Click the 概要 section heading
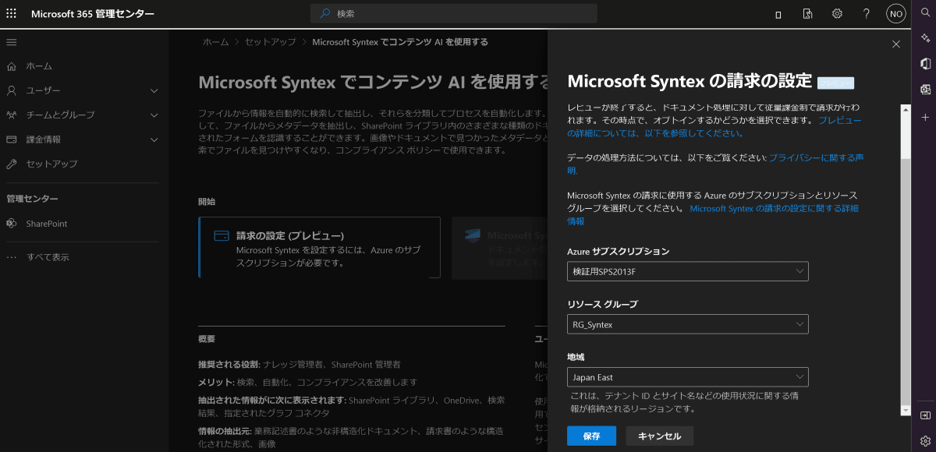Screen dimensions: 936x452 pyautogui.click(x=207, y=339)
